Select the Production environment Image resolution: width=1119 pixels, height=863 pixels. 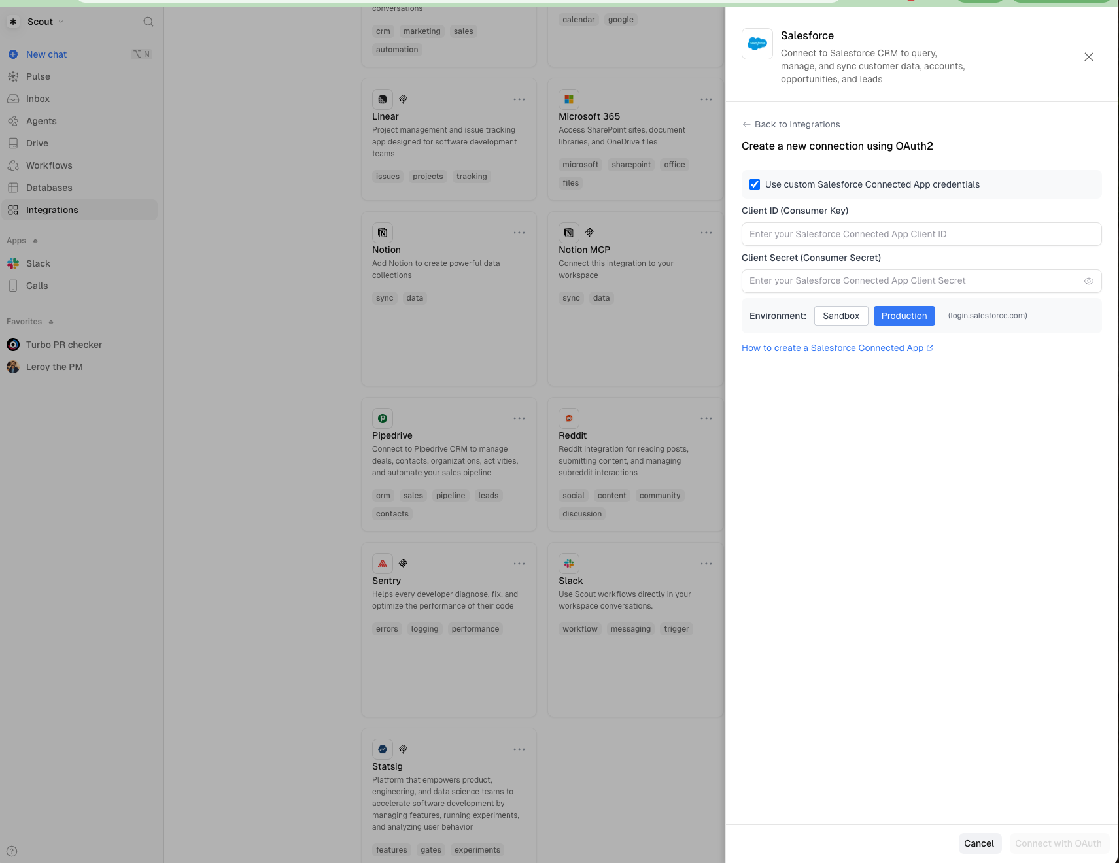(x=904, y=316)
